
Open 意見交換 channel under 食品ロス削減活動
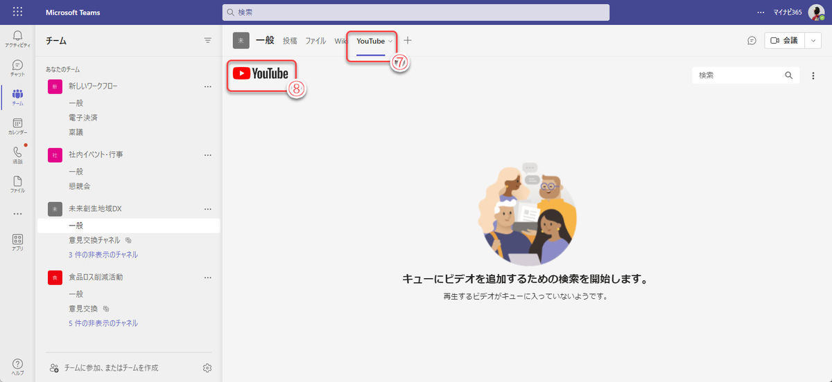coord(83,308)
